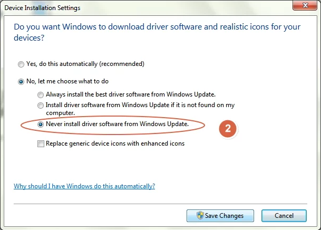This screenshot has height=230, width=321.
Task: Click the blue heading question text
Action: point(157,32)
